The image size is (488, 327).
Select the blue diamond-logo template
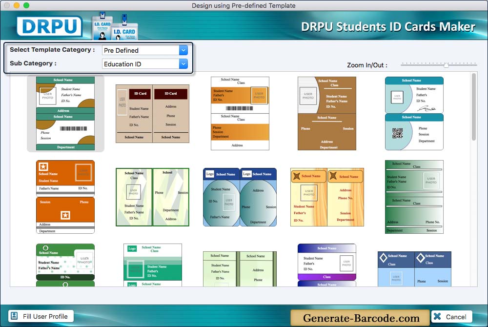pyautogui.click(x=414, y=269)
